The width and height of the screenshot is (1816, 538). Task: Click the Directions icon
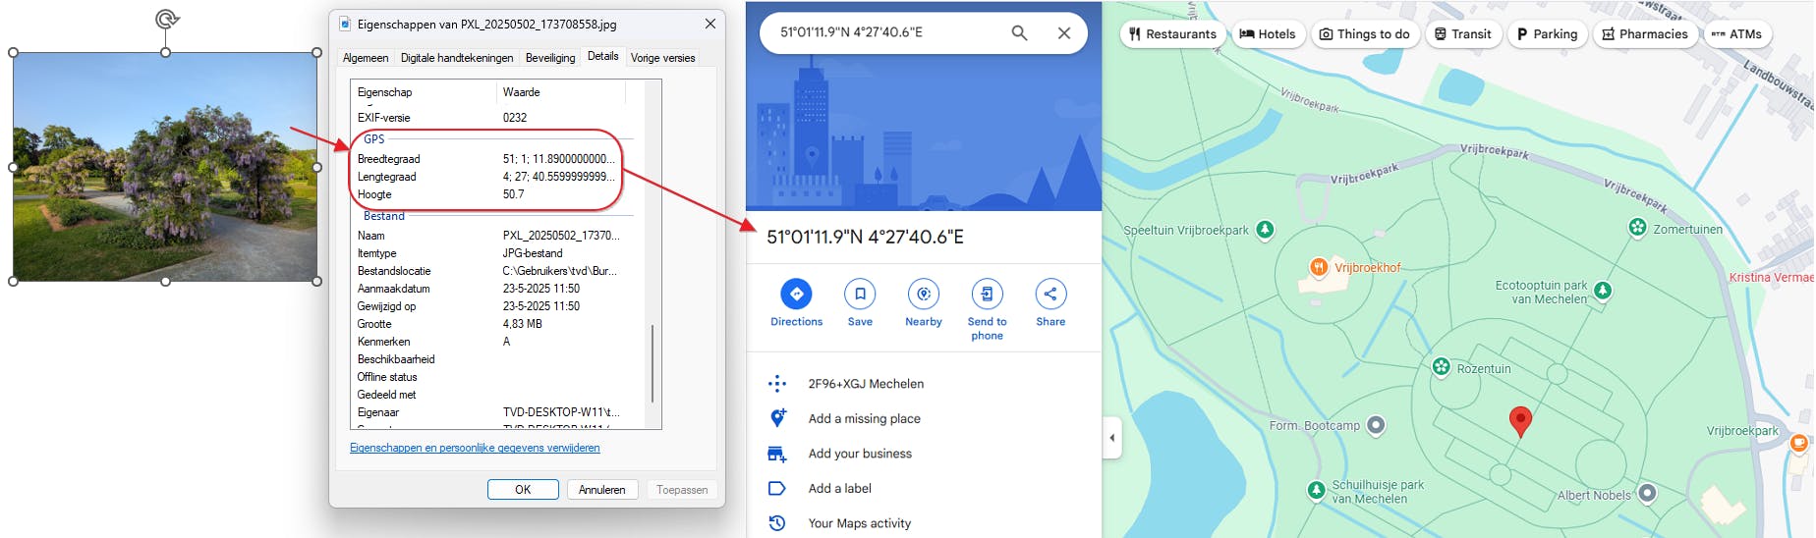point(797,294)
